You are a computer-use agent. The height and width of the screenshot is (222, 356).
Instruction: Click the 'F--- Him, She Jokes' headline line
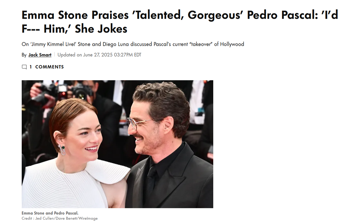click(x=75, y=29)
